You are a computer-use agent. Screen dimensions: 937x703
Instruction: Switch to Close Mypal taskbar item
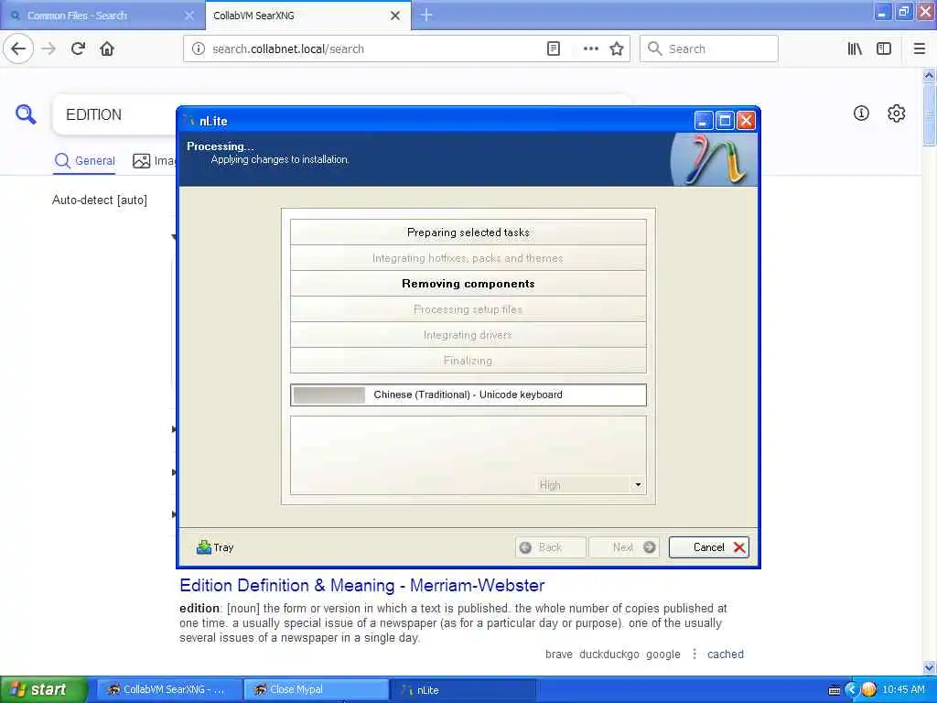(x=316, y=690)
